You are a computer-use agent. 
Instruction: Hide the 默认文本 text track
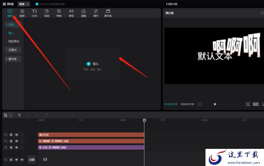coord(17,135)
